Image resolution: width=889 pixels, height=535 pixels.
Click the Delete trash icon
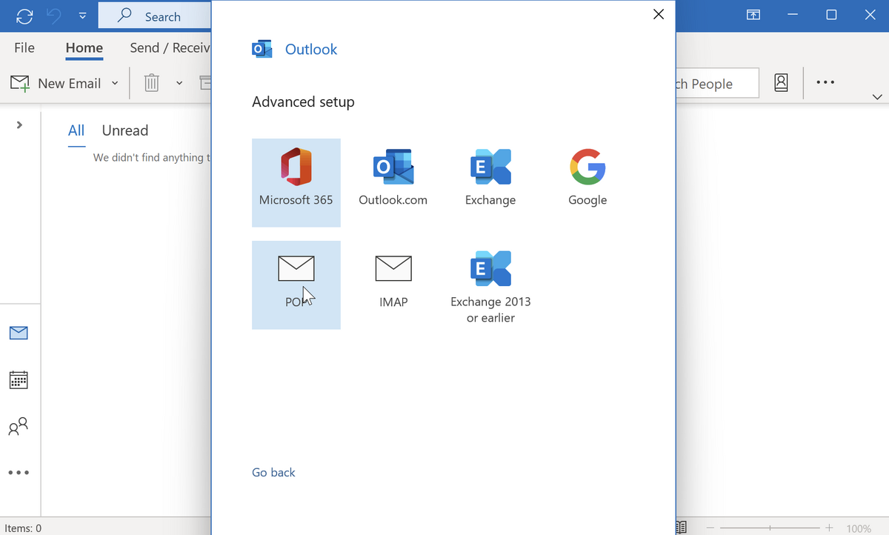pos(151,83)
